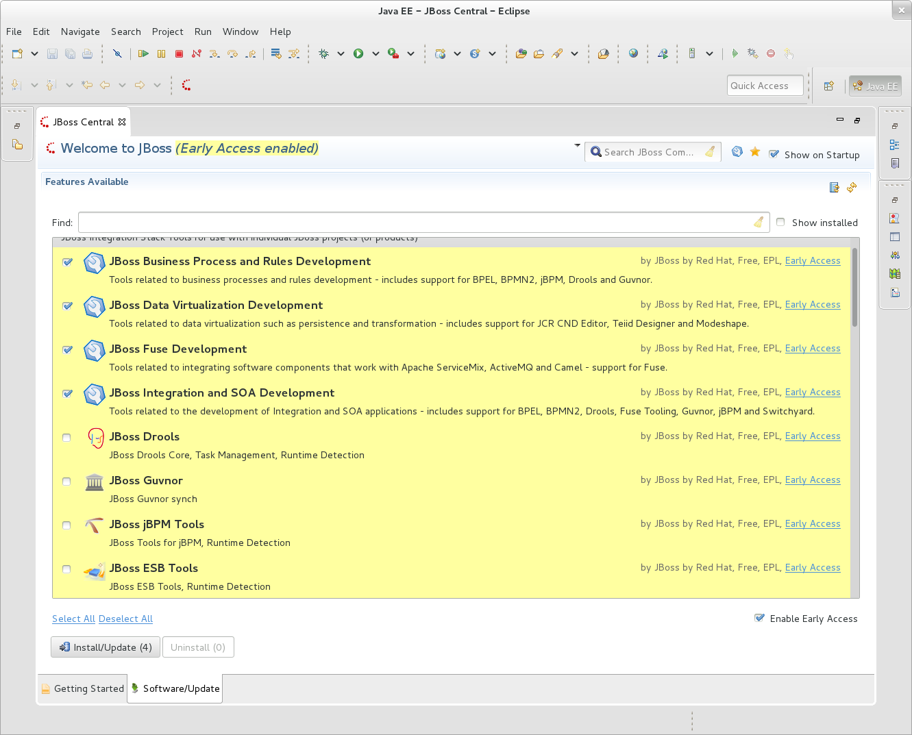Click the JBoss Central red-dots toolbar icon

pyautogui.click(x=186, y=85)
